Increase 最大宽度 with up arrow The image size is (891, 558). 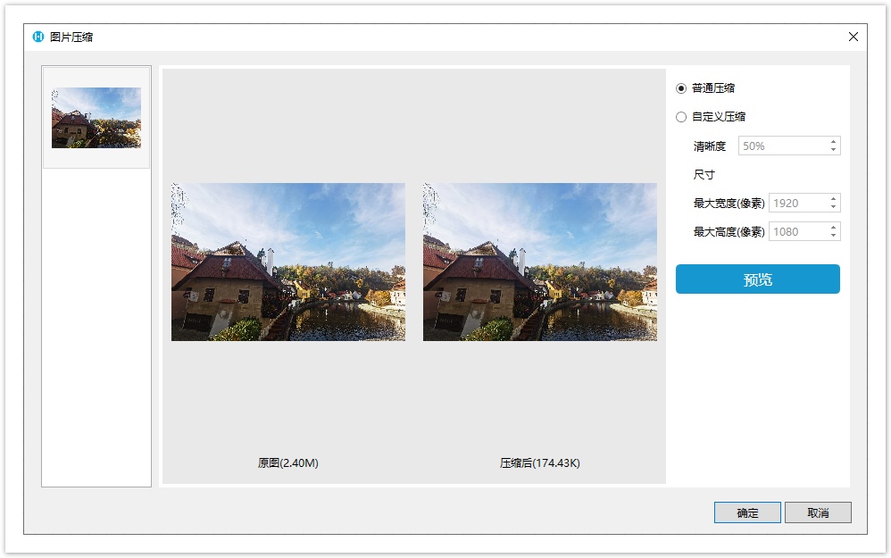[x=833, y=198]
